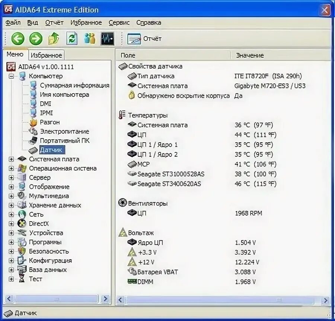Open the Справка menu
The image size is (335, 321).
click(149, 23)
